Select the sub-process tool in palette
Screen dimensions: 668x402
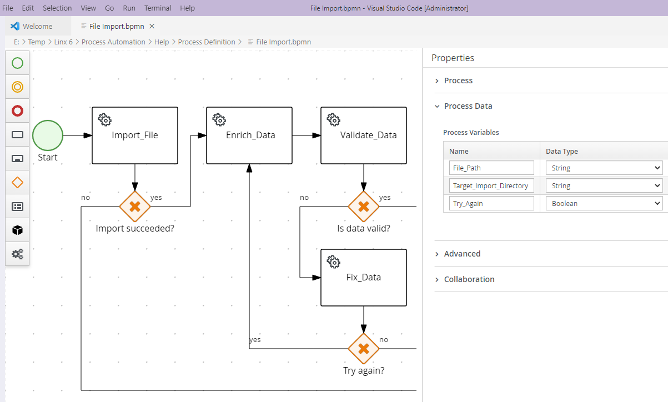(x=17, y=158)
